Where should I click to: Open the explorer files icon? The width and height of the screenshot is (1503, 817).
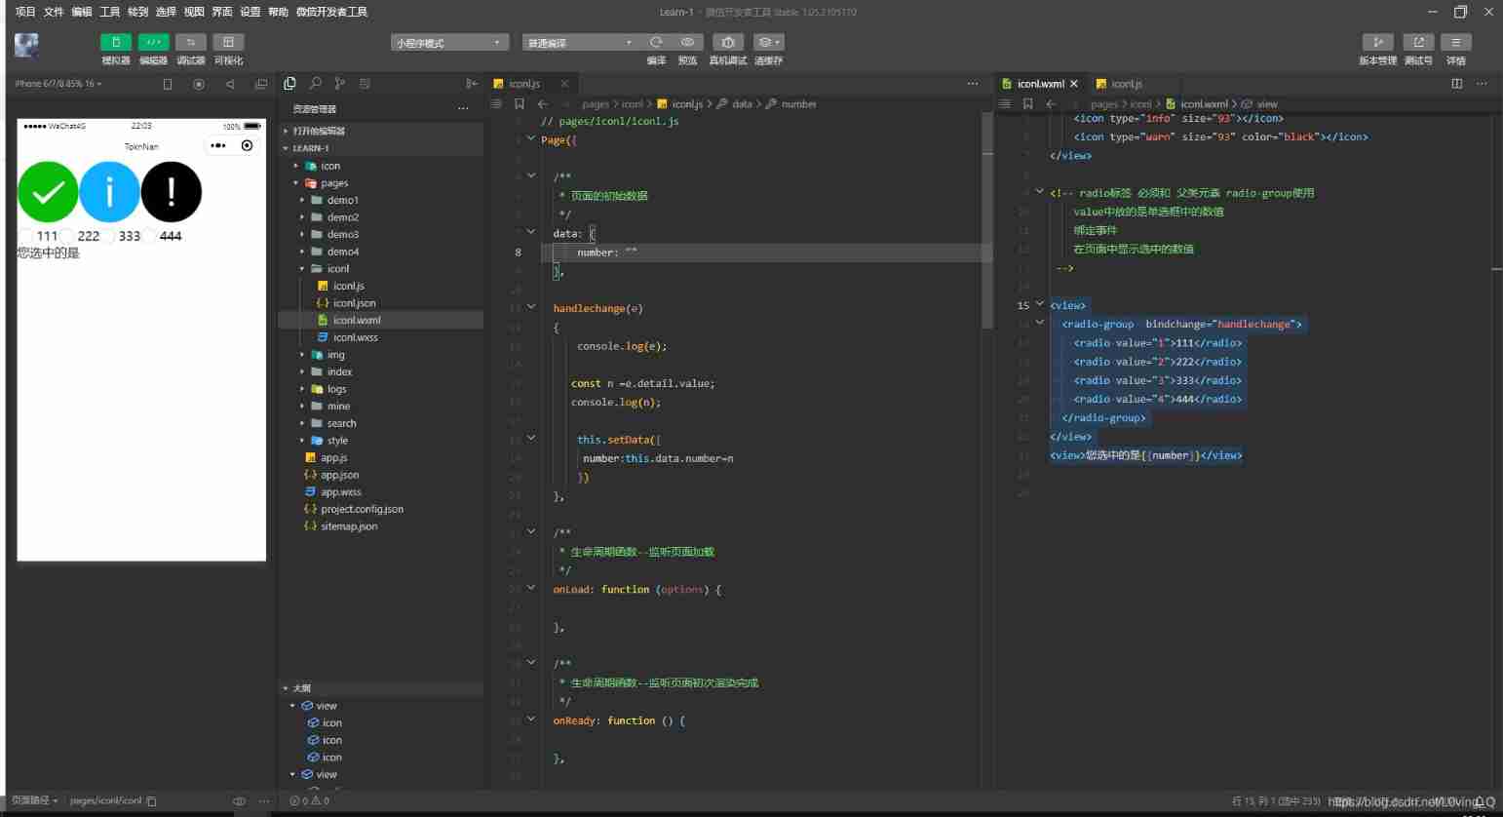(289, 84)
